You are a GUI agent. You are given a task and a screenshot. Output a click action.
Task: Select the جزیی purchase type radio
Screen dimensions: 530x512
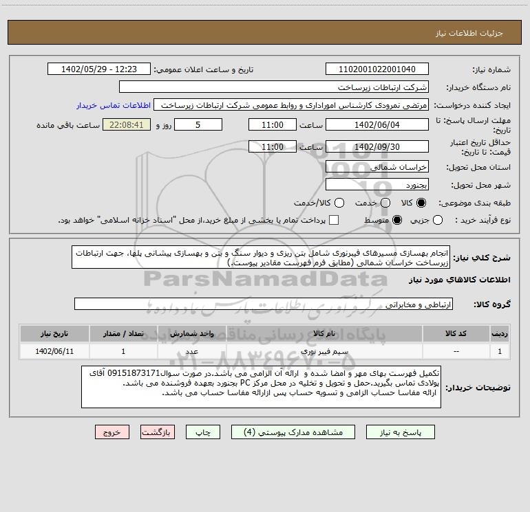tap(437, 220)
